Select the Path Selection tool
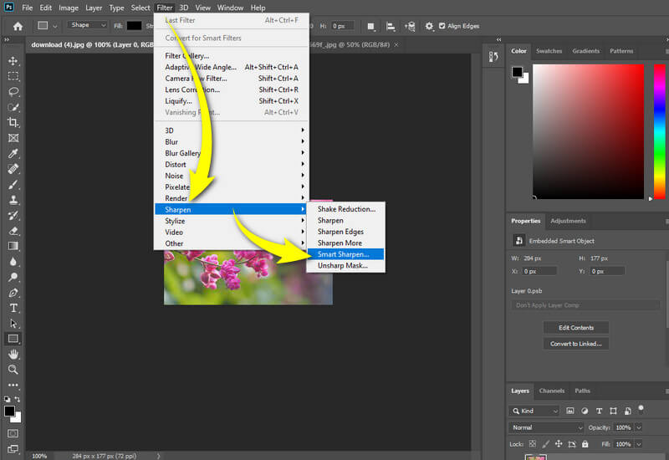This screenshot has height=460, width=669. click(13, 324)
